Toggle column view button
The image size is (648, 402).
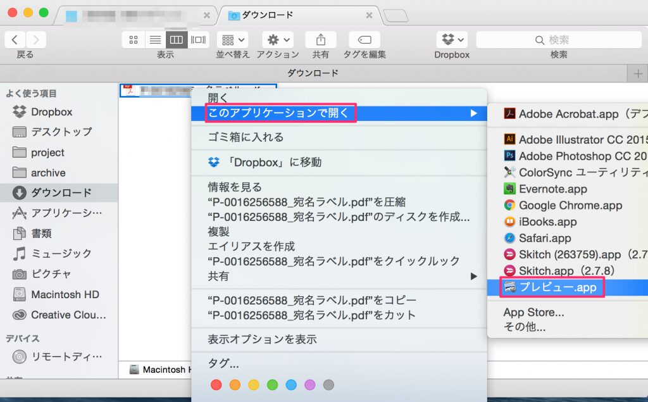coord(177,40)
